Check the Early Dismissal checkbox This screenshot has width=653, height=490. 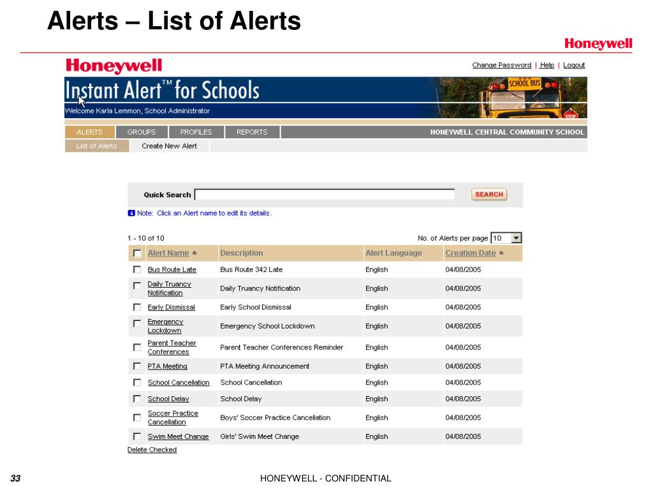click(x=137, y=307)
